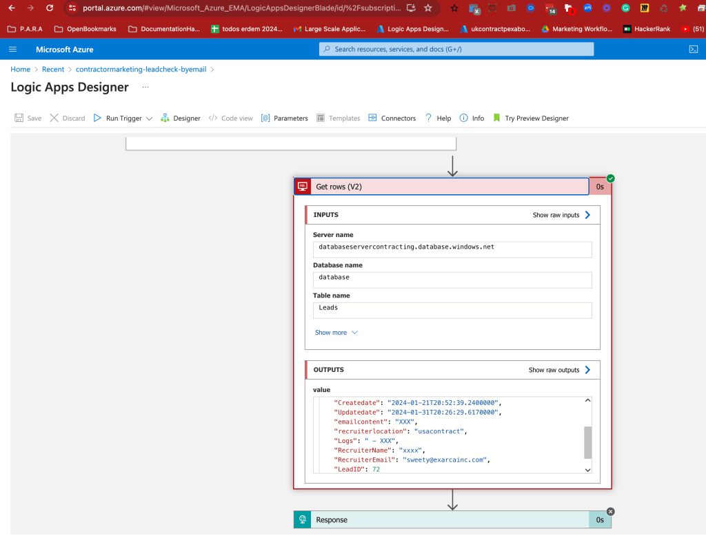Expand Show more under inputs
The image size is (706, 538).
point(336,333)
